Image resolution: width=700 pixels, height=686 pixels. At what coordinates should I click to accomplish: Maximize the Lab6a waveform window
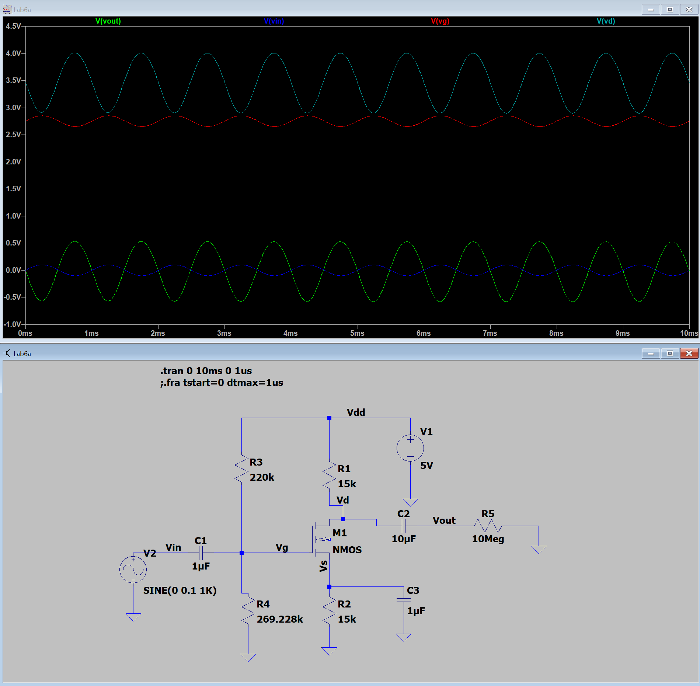(x=670, y=9)
